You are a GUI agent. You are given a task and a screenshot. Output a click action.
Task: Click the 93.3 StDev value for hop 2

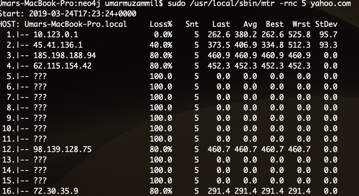click(x=328, y=45)
